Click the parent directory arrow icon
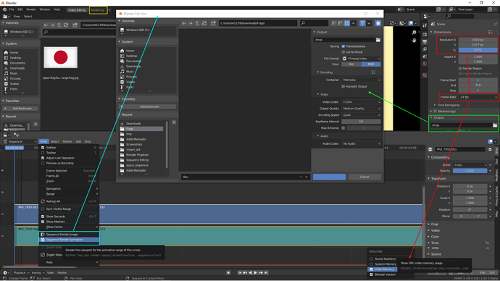500x281 pixels. click(x=197, y=23)
